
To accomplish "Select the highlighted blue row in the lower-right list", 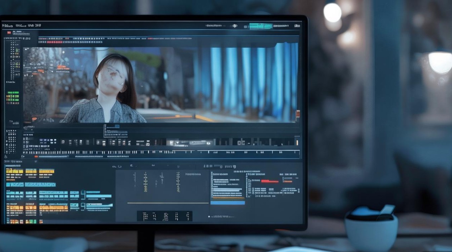I will pos(228,203).
